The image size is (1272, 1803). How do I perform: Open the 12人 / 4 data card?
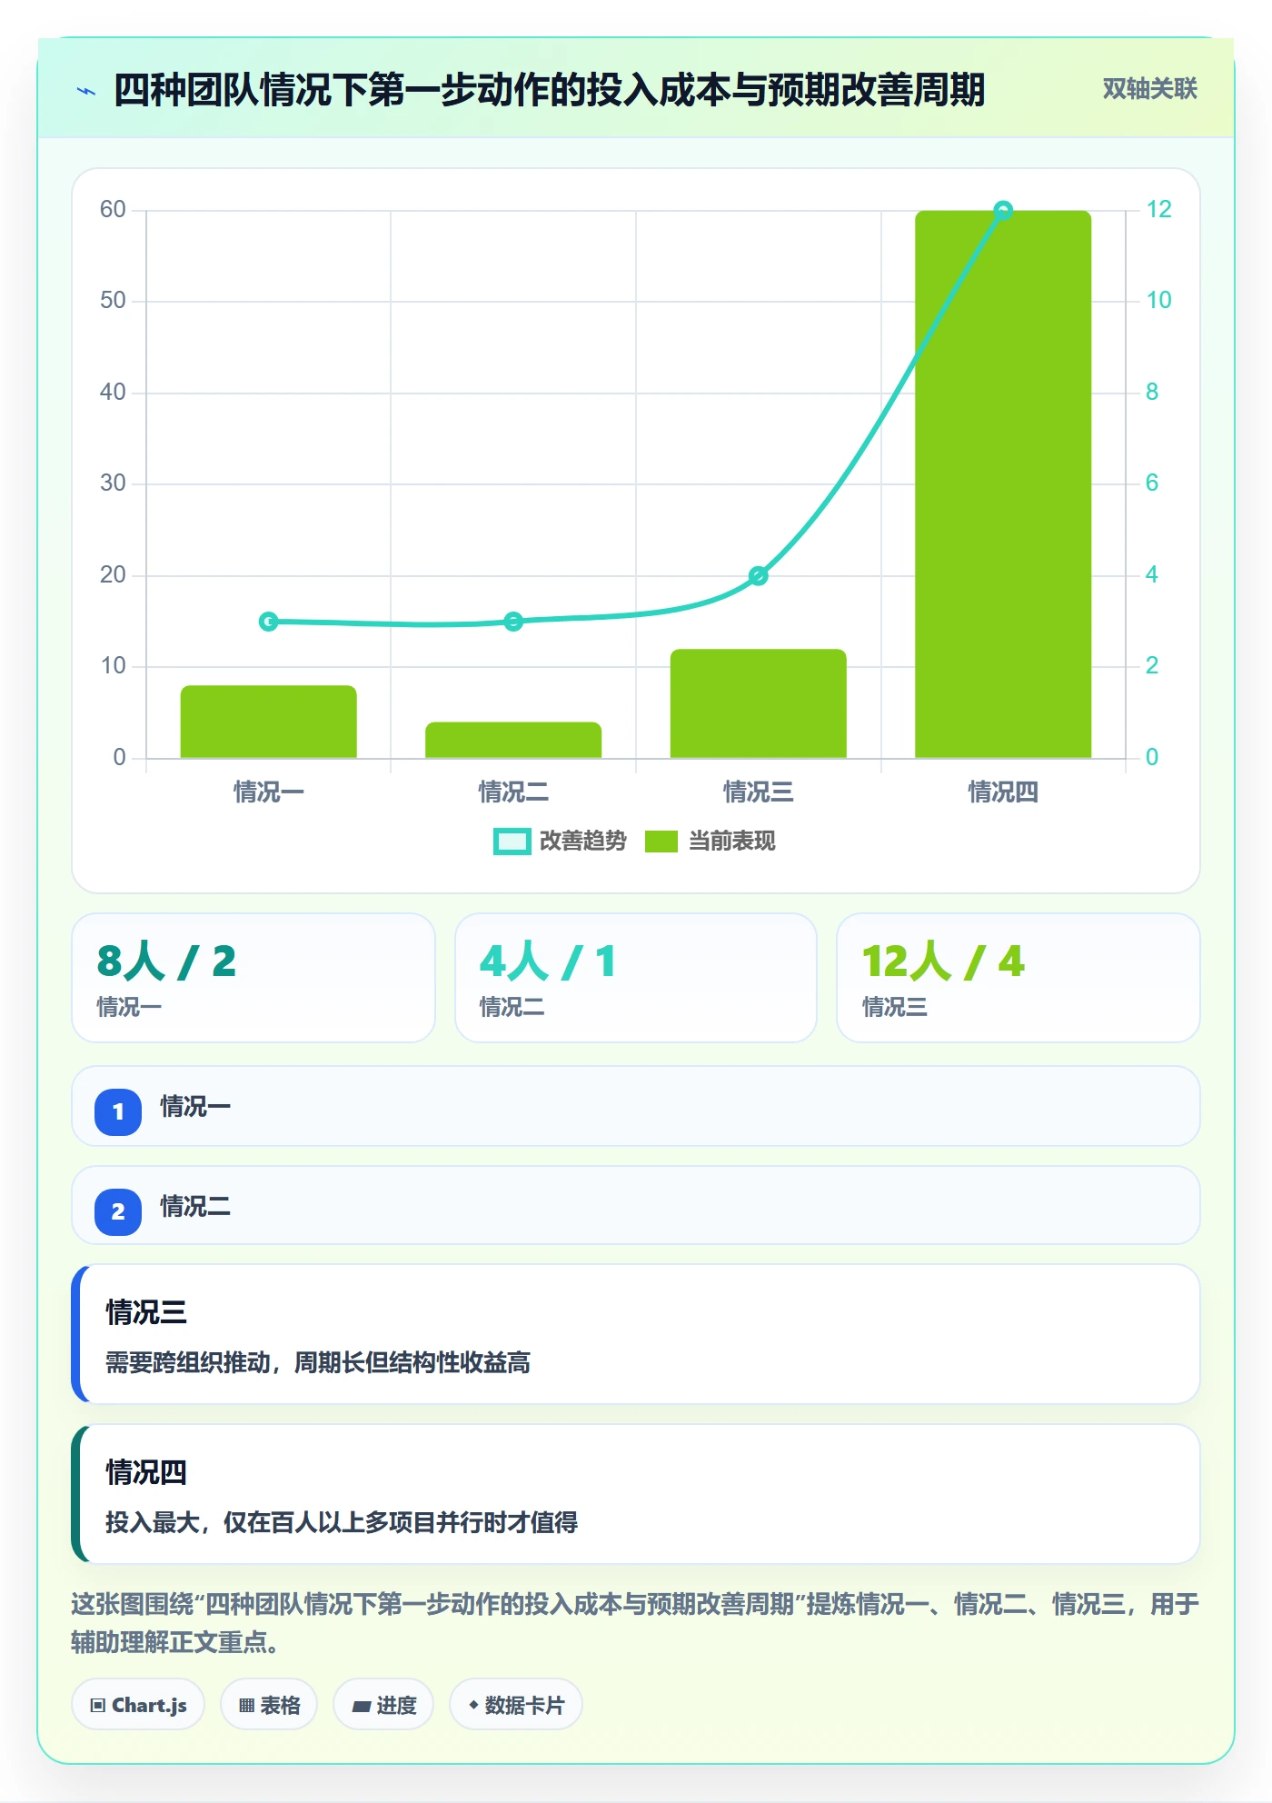click(x=1019, y=978)
